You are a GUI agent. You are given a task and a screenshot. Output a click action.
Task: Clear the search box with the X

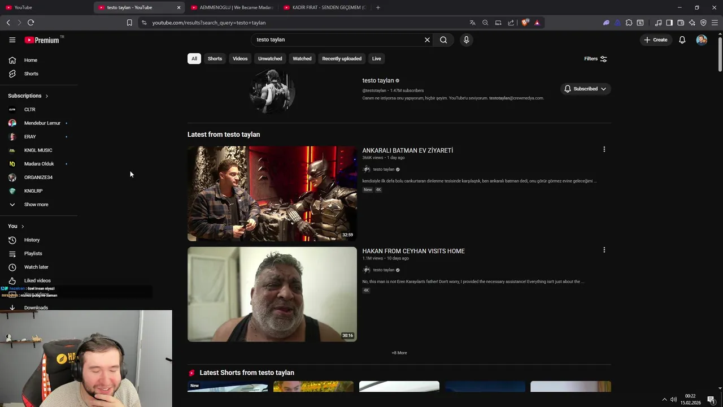[427, 40]
